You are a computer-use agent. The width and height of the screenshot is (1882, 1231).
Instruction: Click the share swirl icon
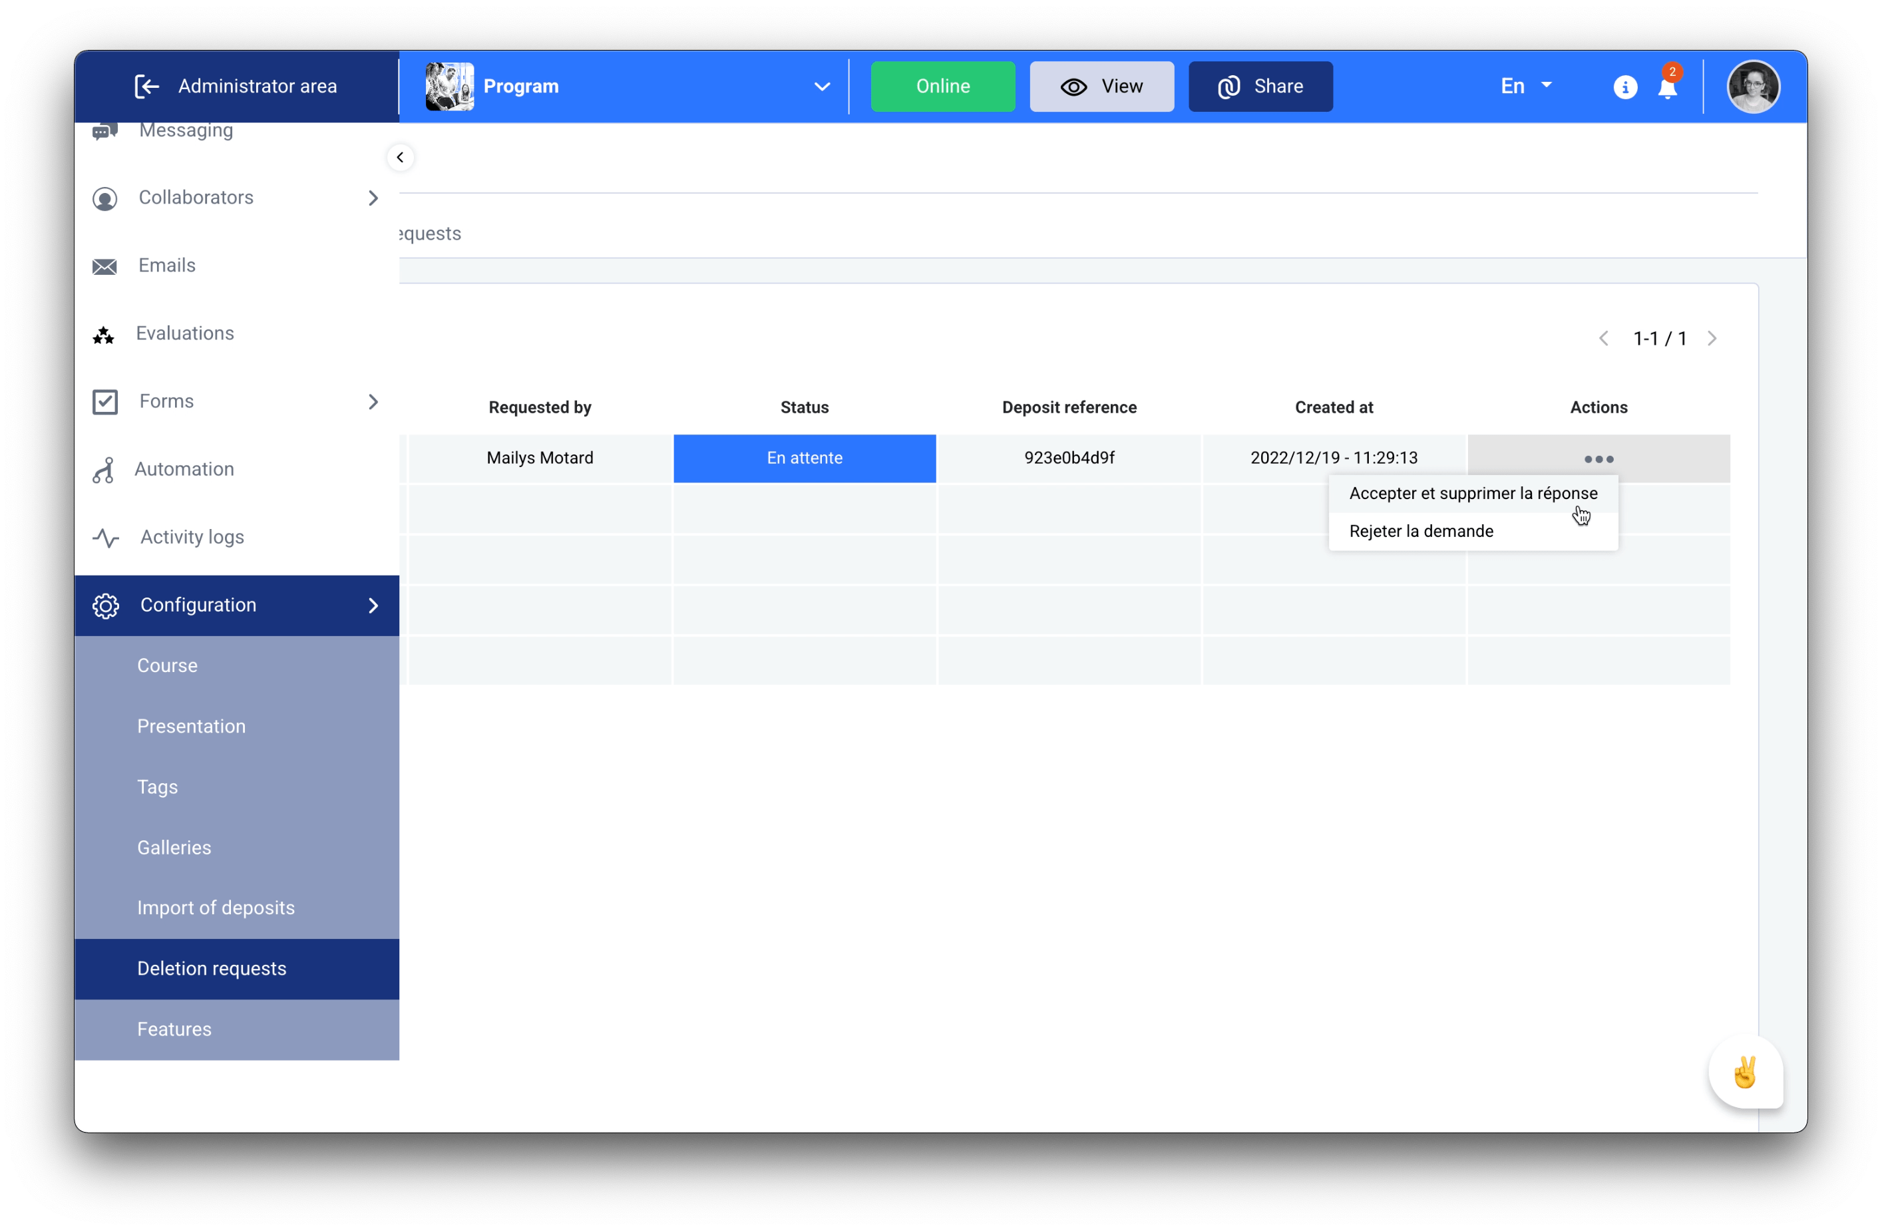click(x=1228, y=87)
